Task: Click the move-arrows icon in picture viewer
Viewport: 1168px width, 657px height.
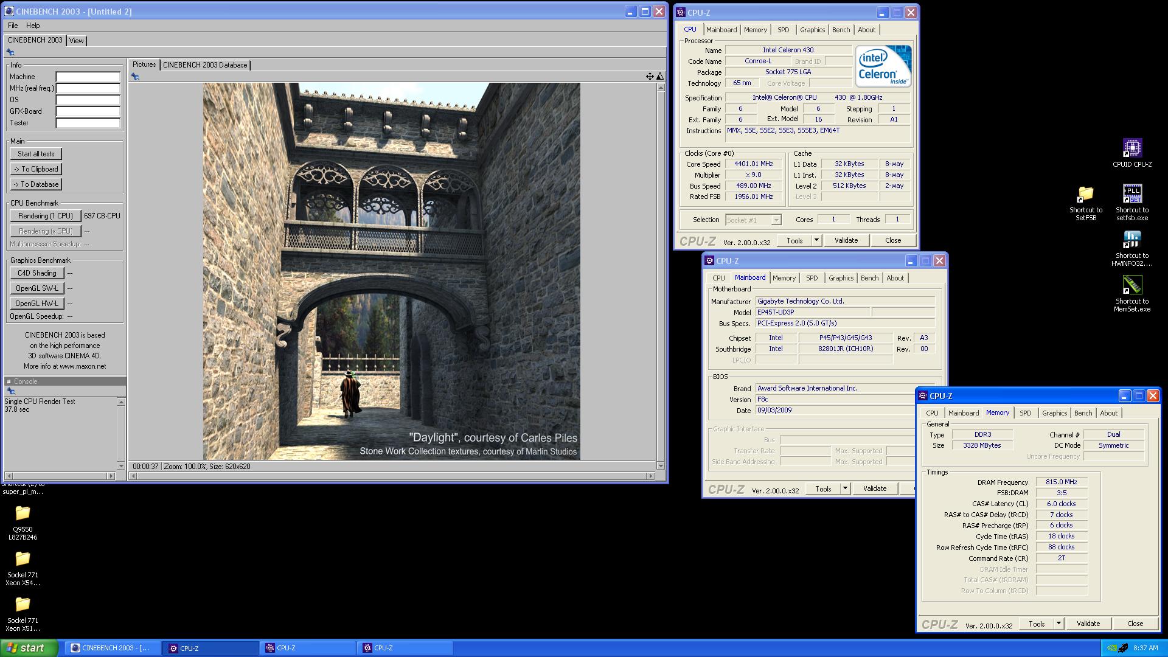Action: 650,77
